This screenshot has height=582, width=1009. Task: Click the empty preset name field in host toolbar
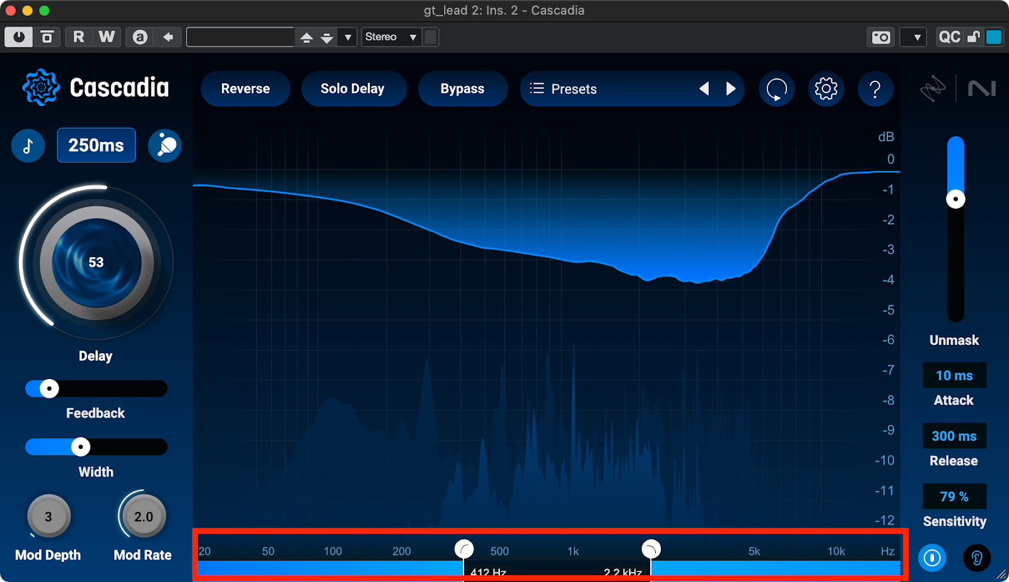pyautogui.click(x=241, y=37)
